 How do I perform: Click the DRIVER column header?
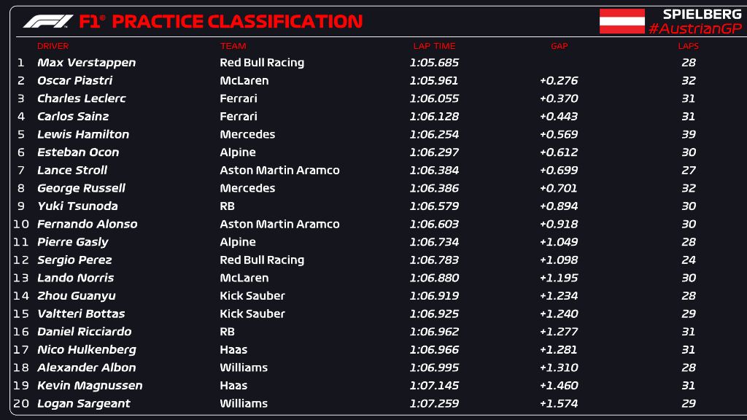(x=53, y=46)
